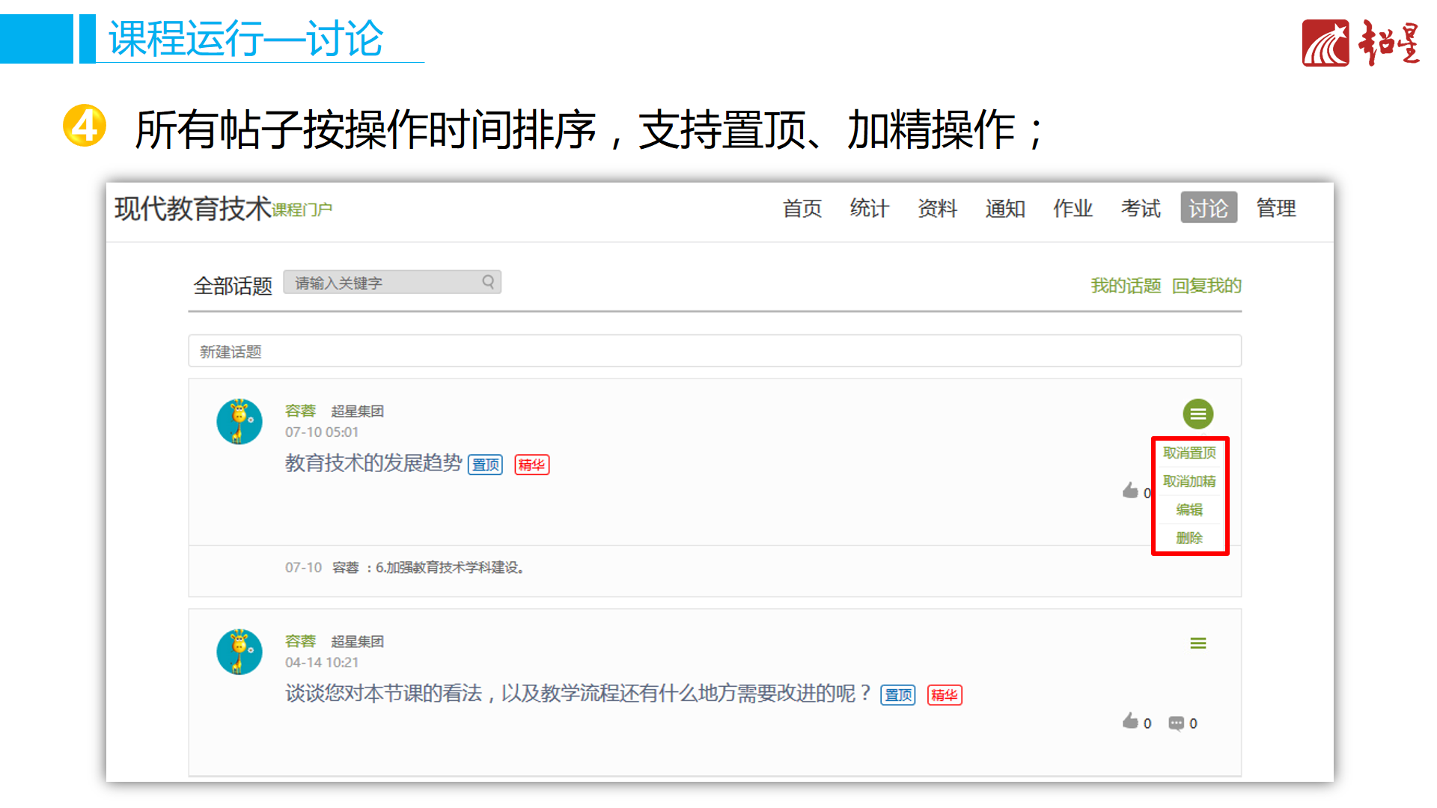Like the first post thumbs-up icon
This screenshot has height=808, width=1437.
[x=1130, y=491]
